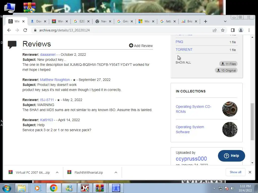
Task: Expand options for Virtual PC 2007 zip
Action: click(57, 172)
